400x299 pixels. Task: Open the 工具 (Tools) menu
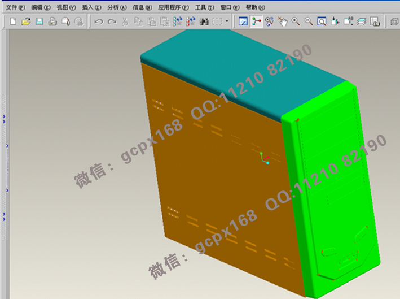coord(204,7)
